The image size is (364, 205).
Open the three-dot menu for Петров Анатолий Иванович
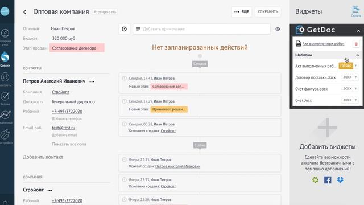point(92,81)
